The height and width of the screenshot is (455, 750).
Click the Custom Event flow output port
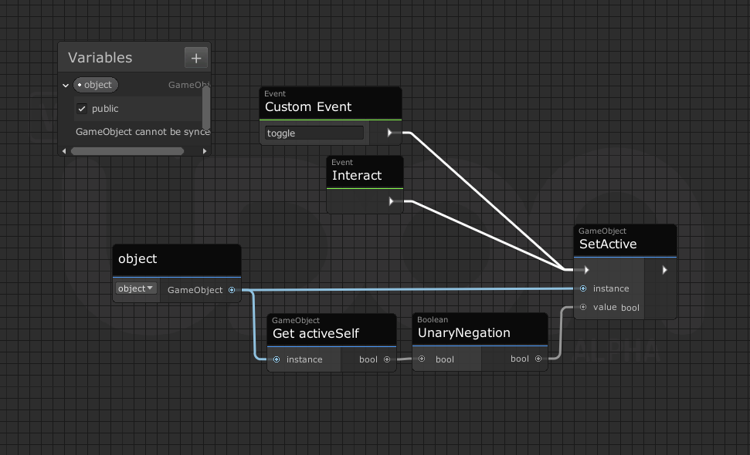390,133
